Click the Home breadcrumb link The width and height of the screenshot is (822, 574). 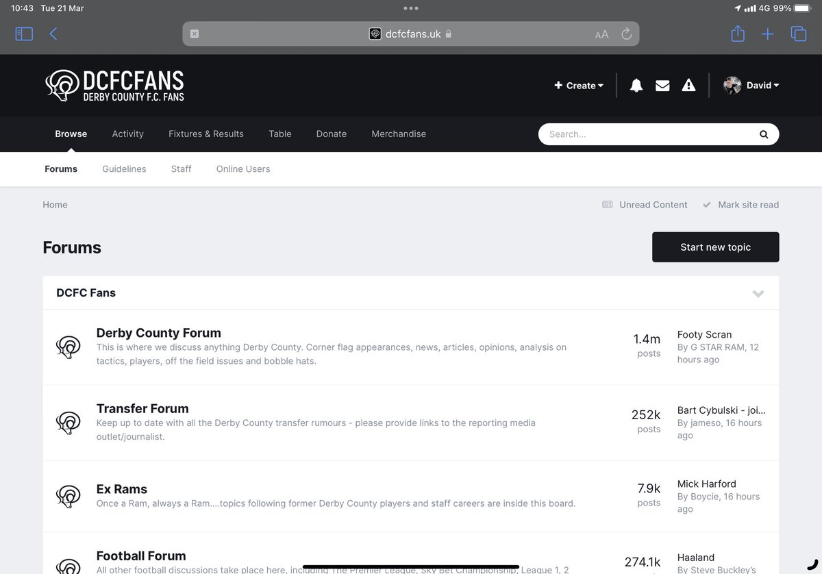(55, 204)
